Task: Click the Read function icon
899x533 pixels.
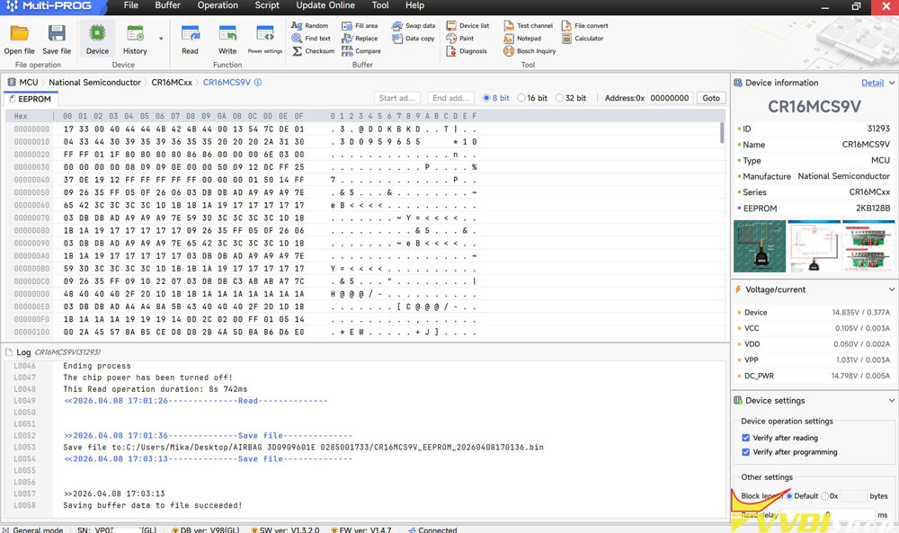Action: (x=190, y=34)
